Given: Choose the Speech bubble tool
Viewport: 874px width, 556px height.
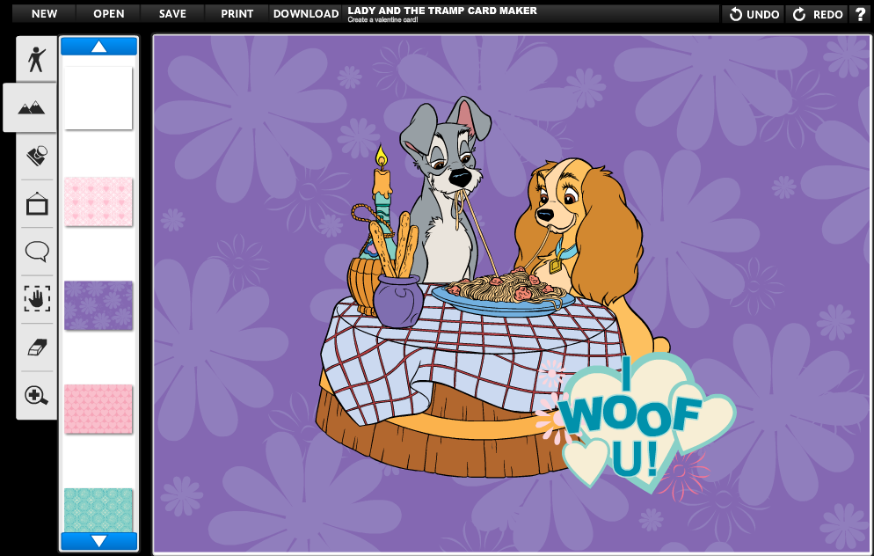Looking at the screenshot, I should pos(37,252).
